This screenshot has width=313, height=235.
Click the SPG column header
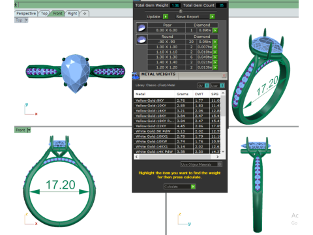click(x=215, y=94)
